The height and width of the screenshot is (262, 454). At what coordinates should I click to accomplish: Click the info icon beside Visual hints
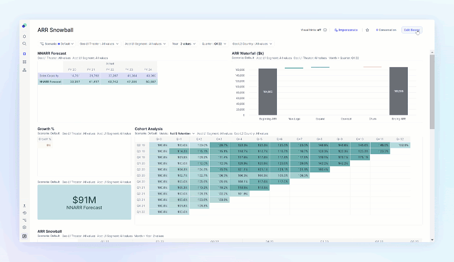coord(325,30)
